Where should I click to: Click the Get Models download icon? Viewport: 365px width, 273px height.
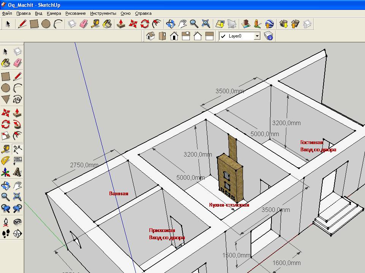[x=283, y=24]
